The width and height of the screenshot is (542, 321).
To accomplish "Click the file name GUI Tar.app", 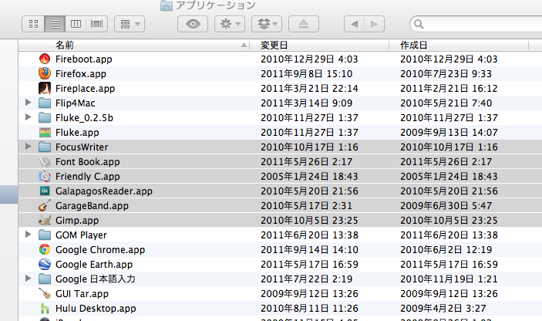I will [82, 294].
